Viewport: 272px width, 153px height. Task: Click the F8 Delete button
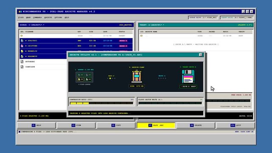[x=196, y=125]
